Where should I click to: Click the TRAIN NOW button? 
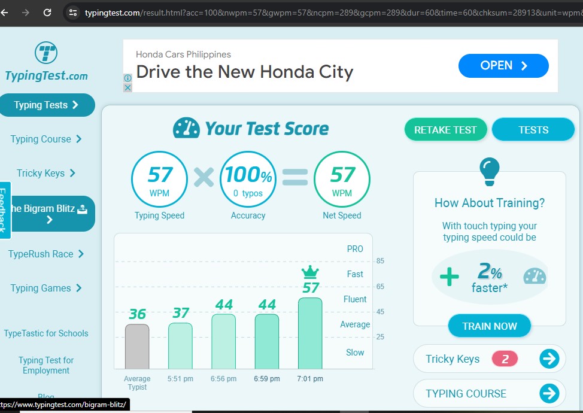pos(489,326)
